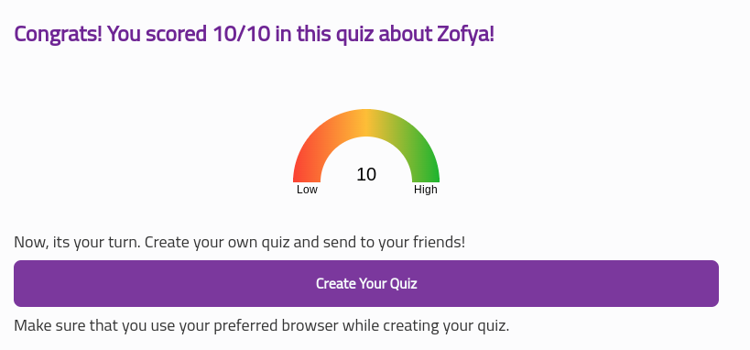
Task: Click the preferred browser reminder text
Action: click(262, 326)
